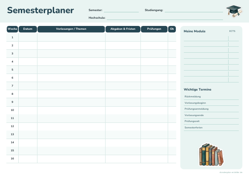This screenshot has width=249, height=176.
Task: Click the Prüfungen column header
Action: (x=154, y=29)
